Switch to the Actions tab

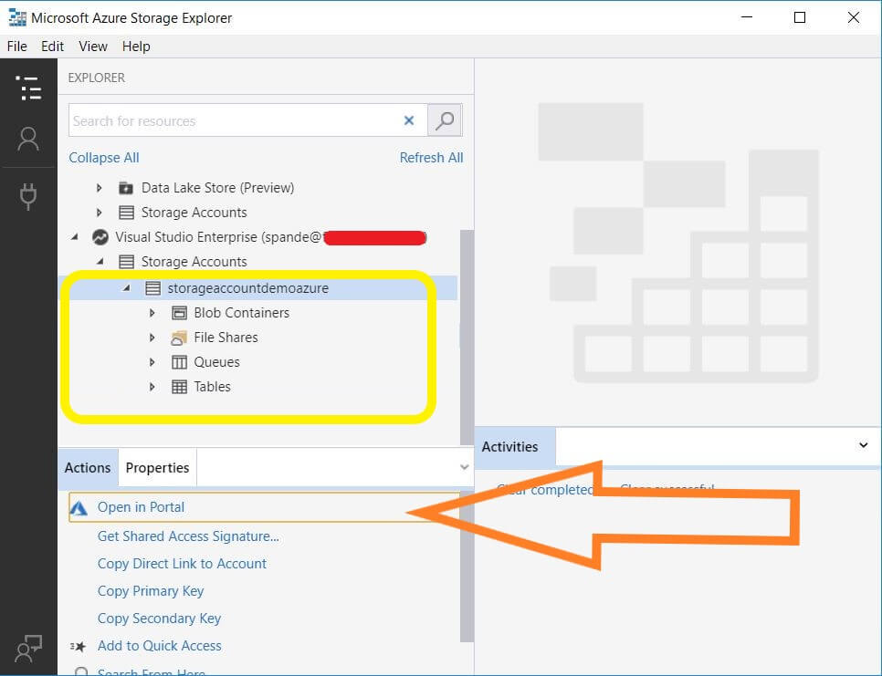click(88, 467)
